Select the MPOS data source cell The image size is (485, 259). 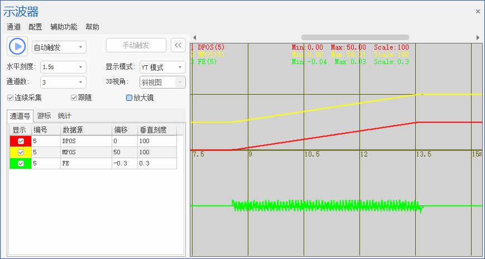tap(86, 152)
